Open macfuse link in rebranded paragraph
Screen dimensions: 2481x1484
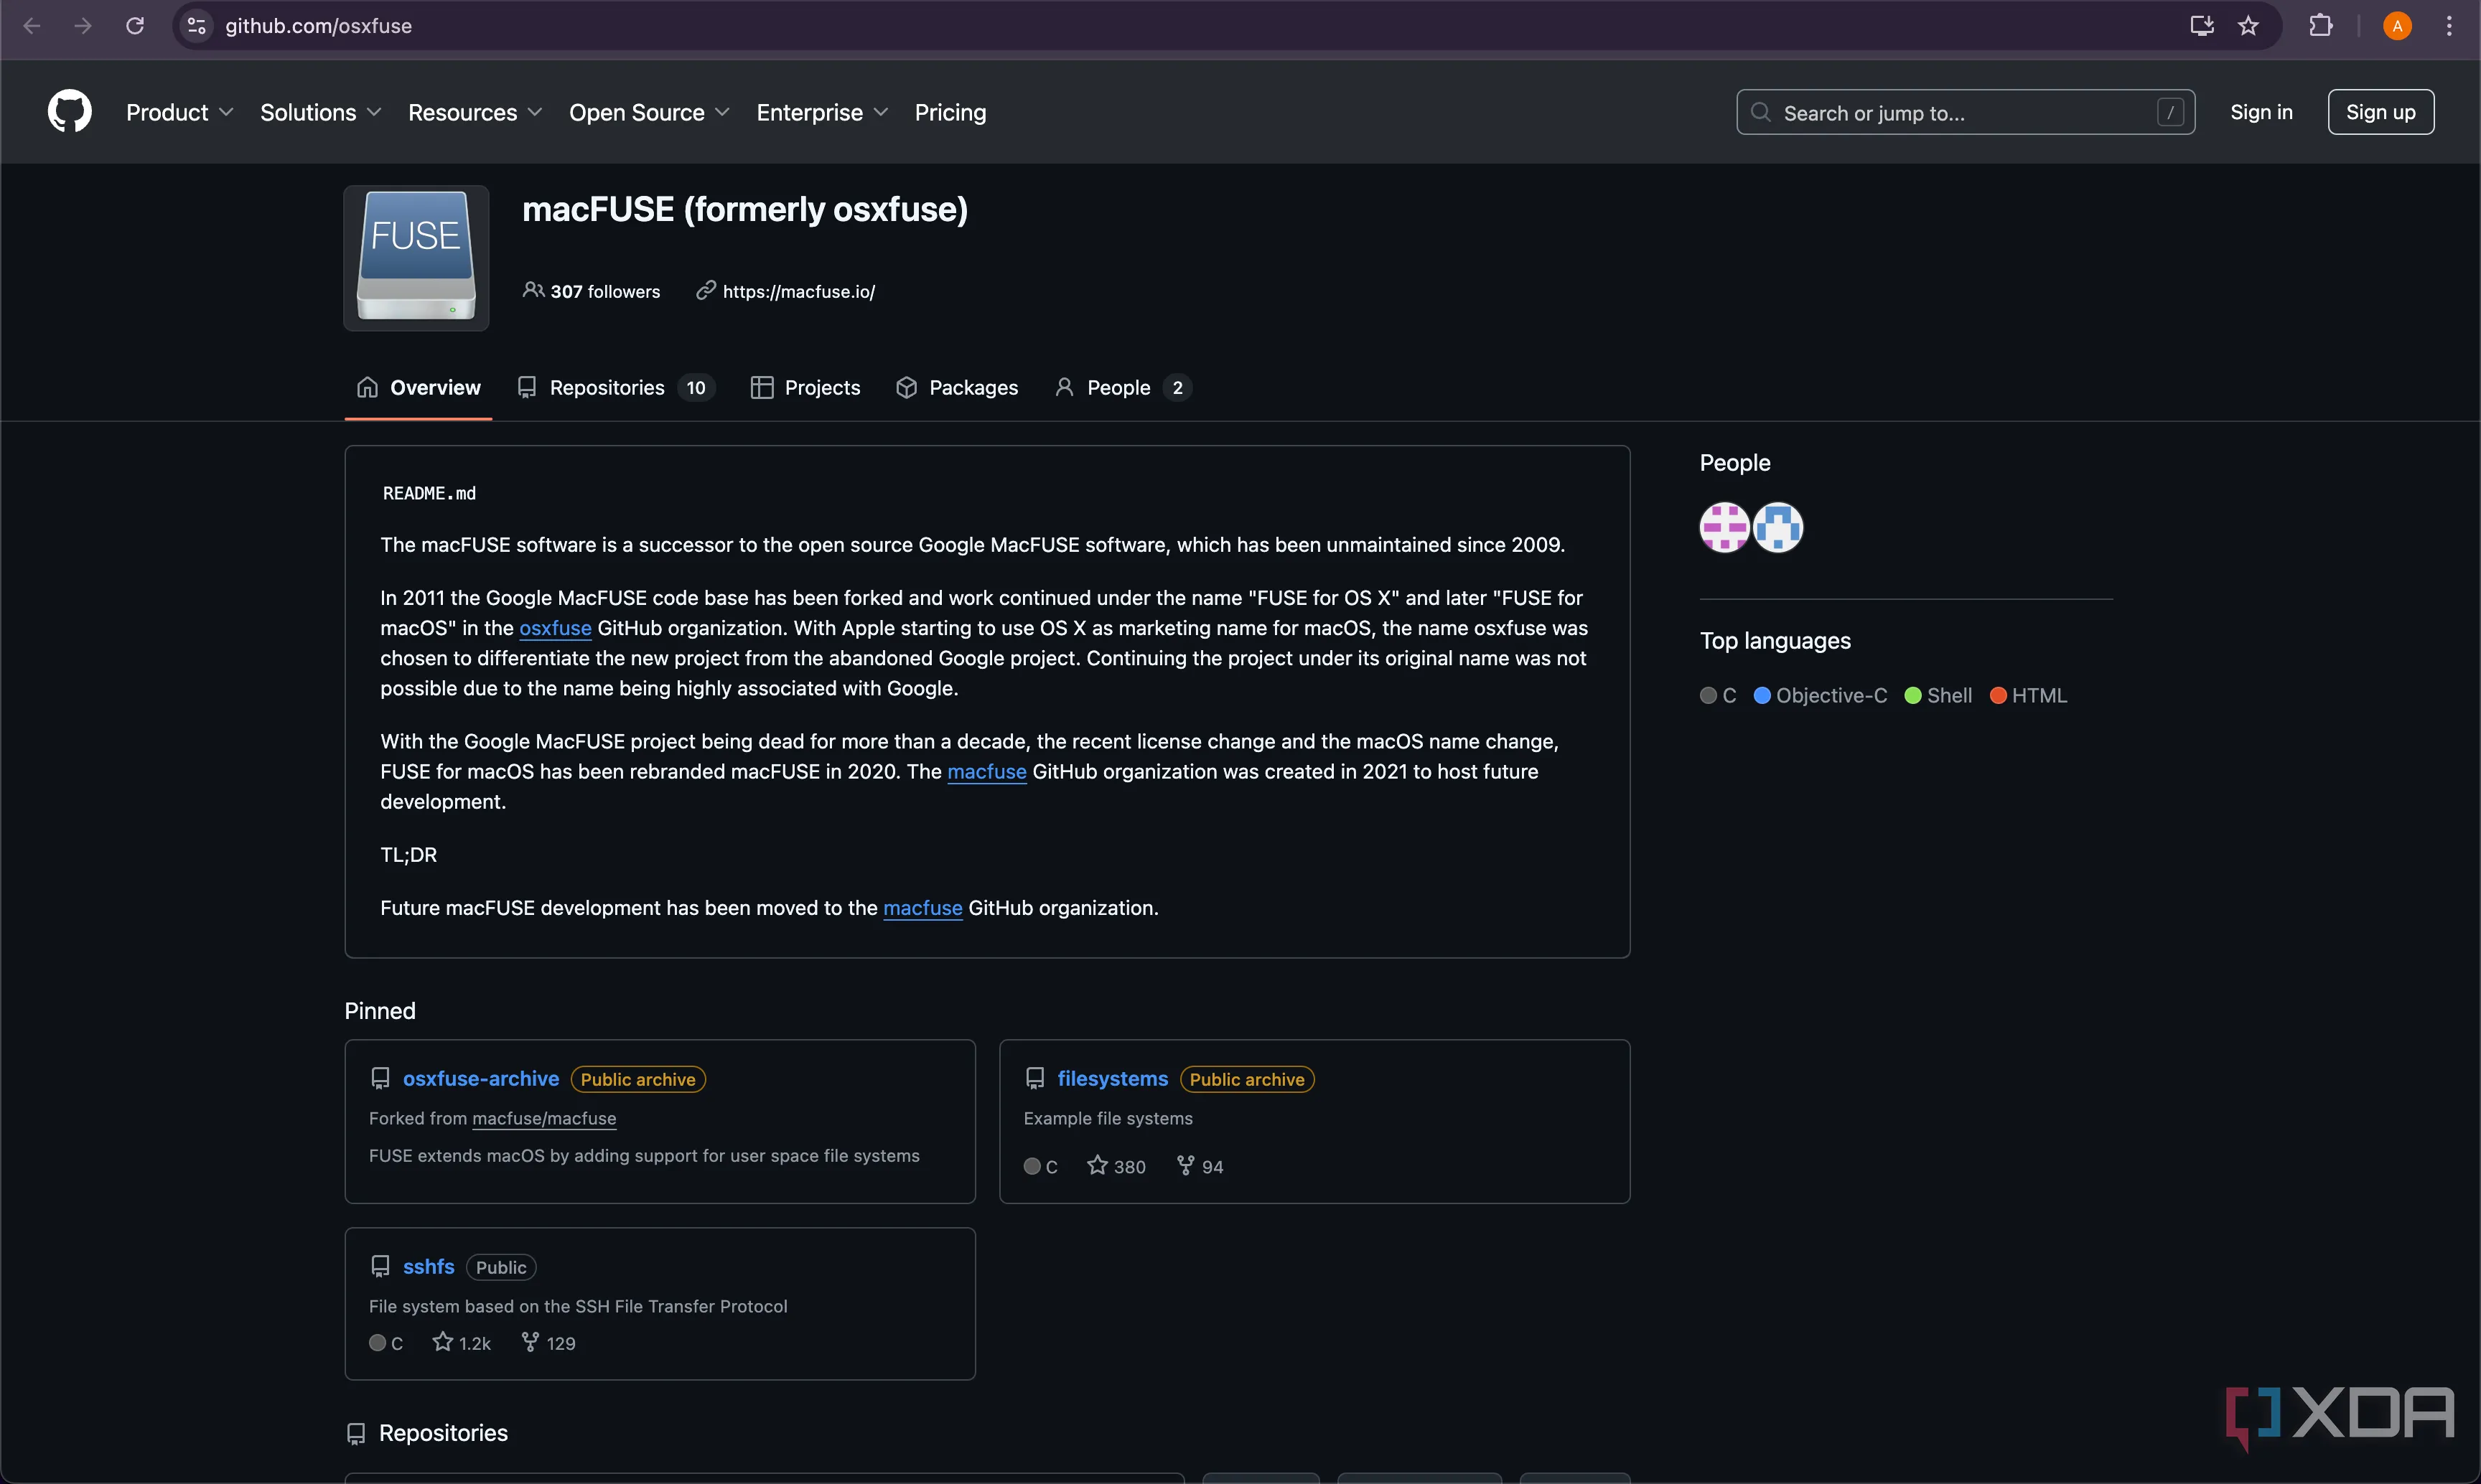(986, 771)
